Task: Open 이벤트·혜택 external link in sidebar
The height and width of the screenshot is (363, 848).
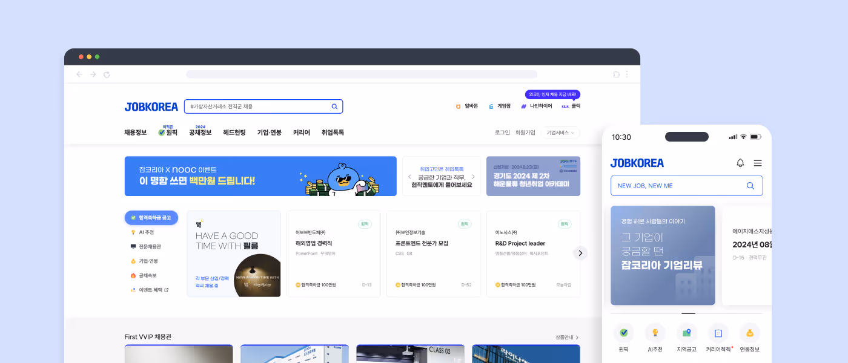Action: point(150,290)
